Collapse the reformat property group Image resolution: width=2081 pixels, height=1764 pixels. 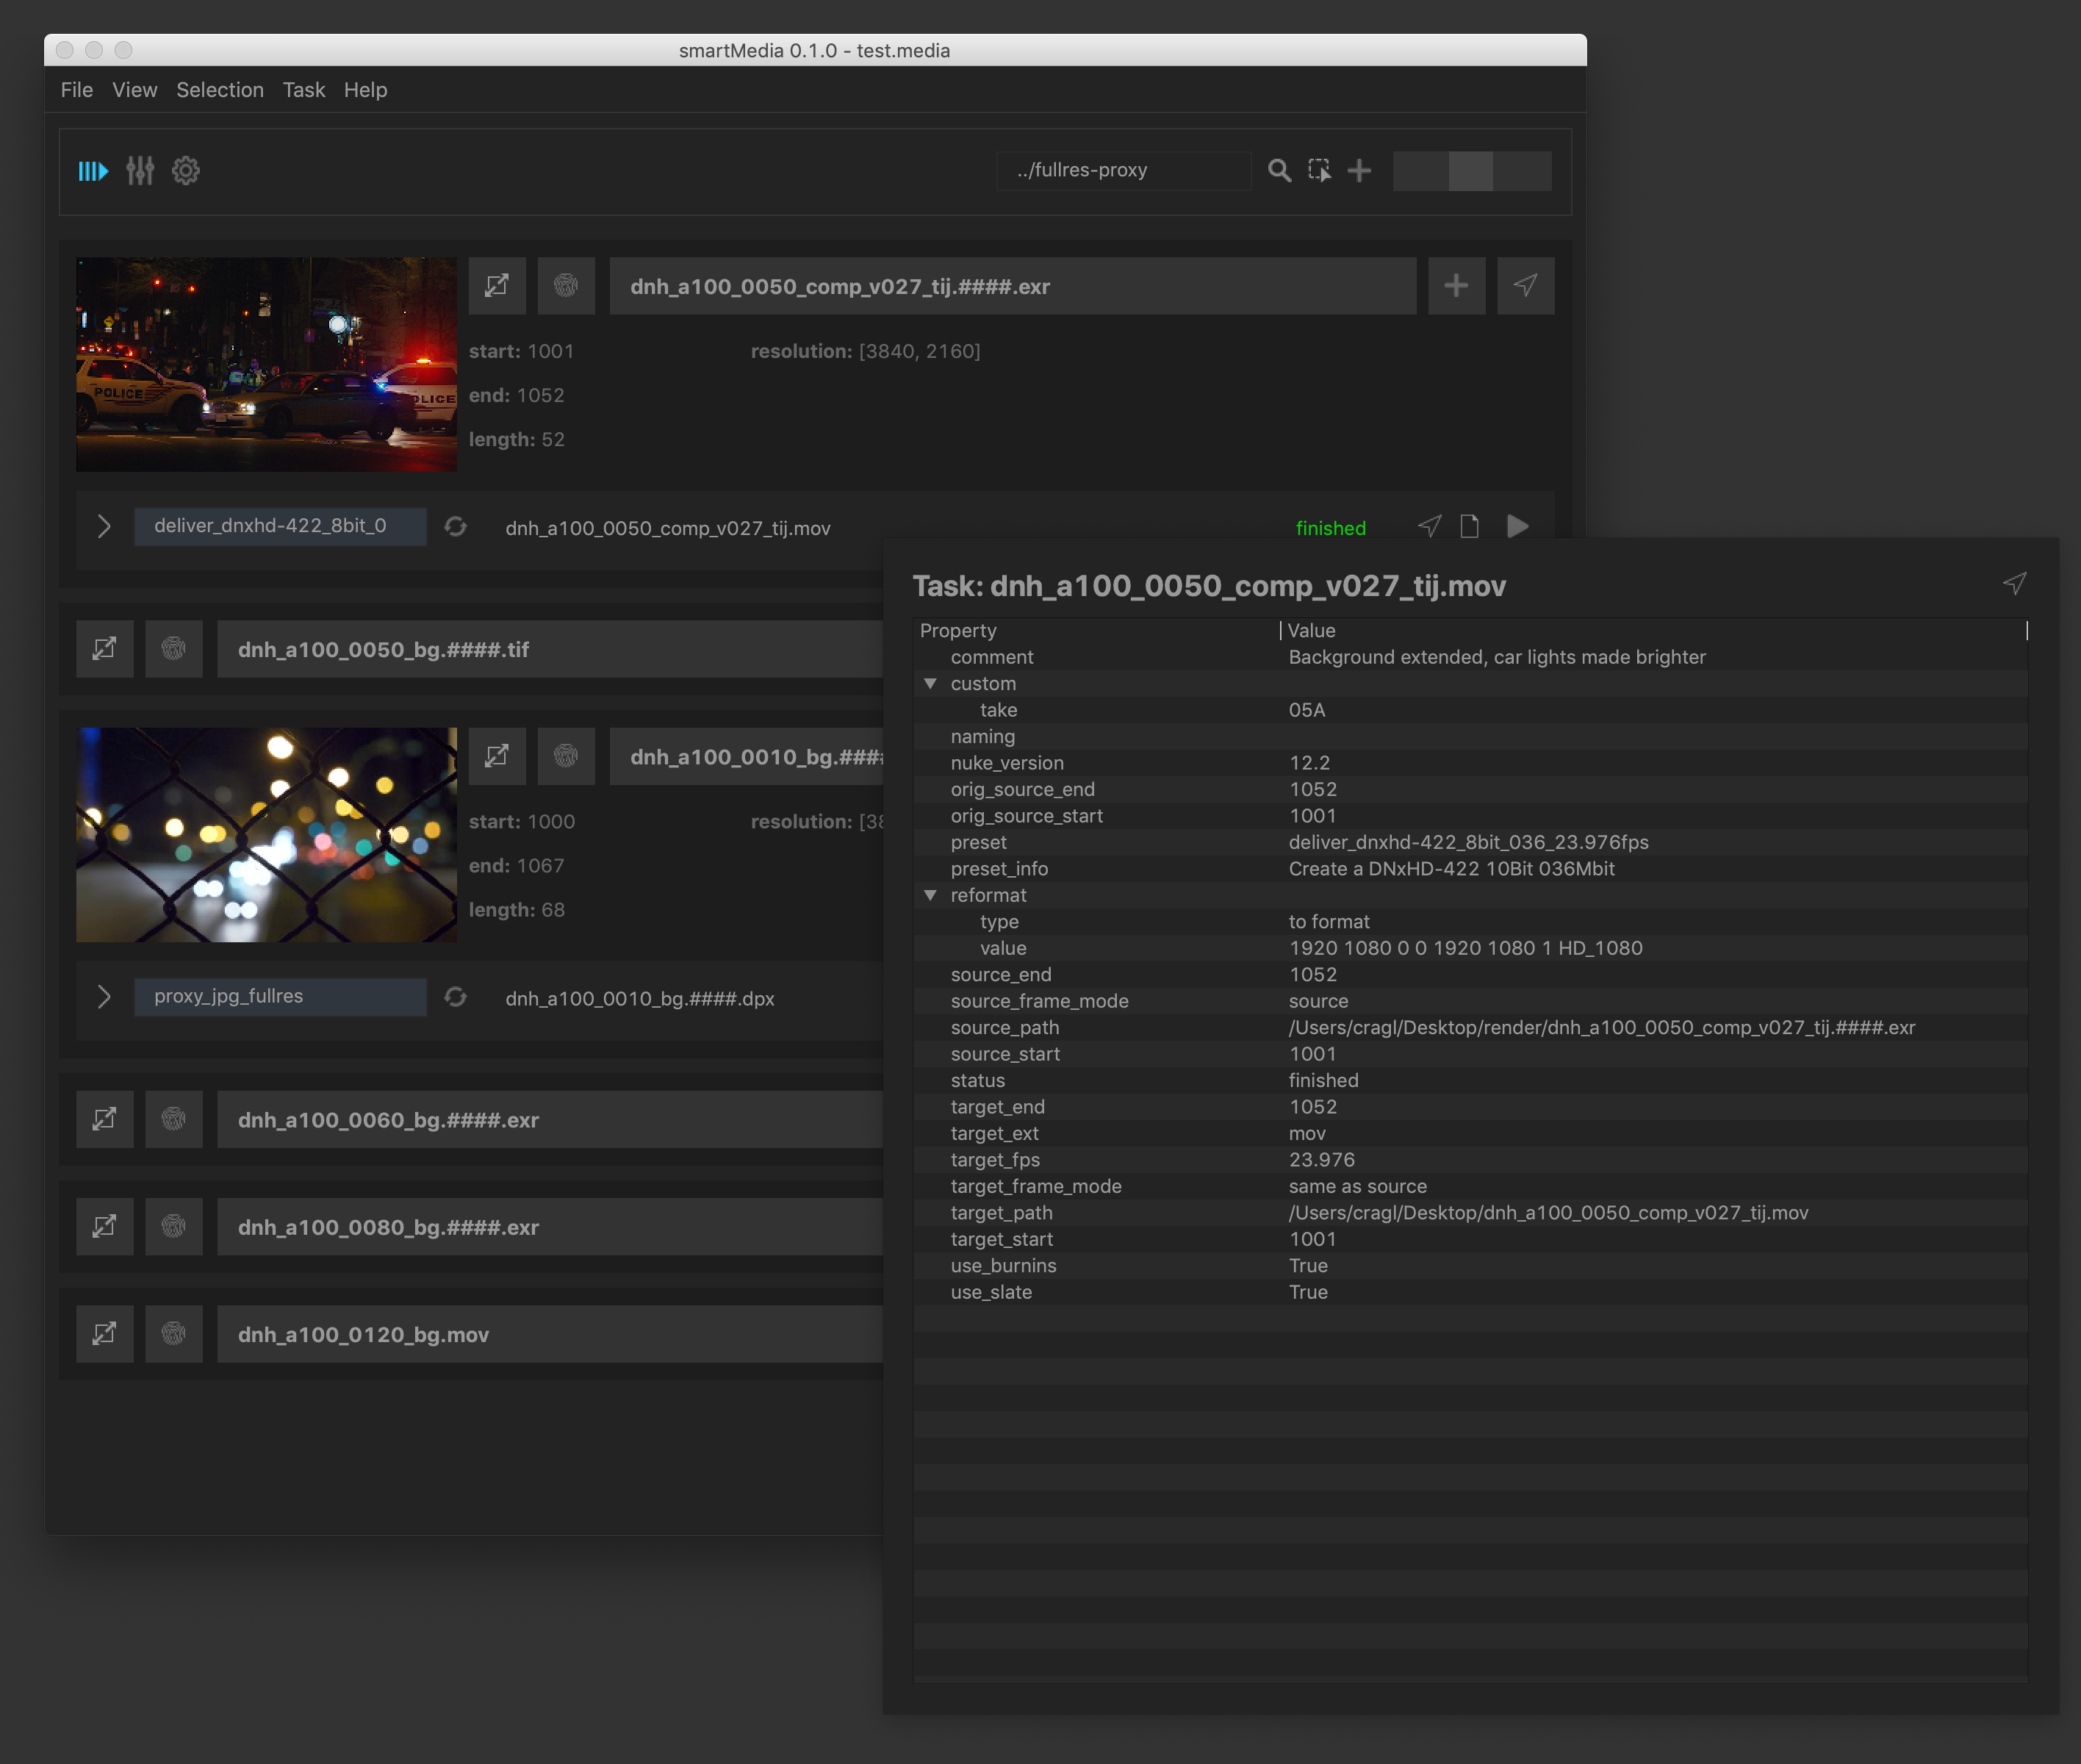point(930,895)
